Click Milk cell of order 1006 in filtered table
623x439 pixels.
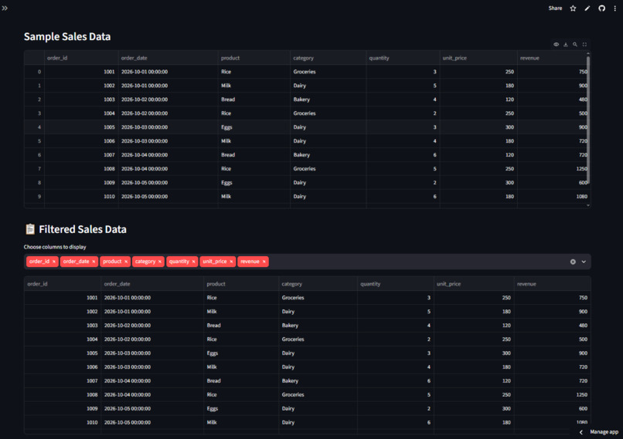(241, 367)
